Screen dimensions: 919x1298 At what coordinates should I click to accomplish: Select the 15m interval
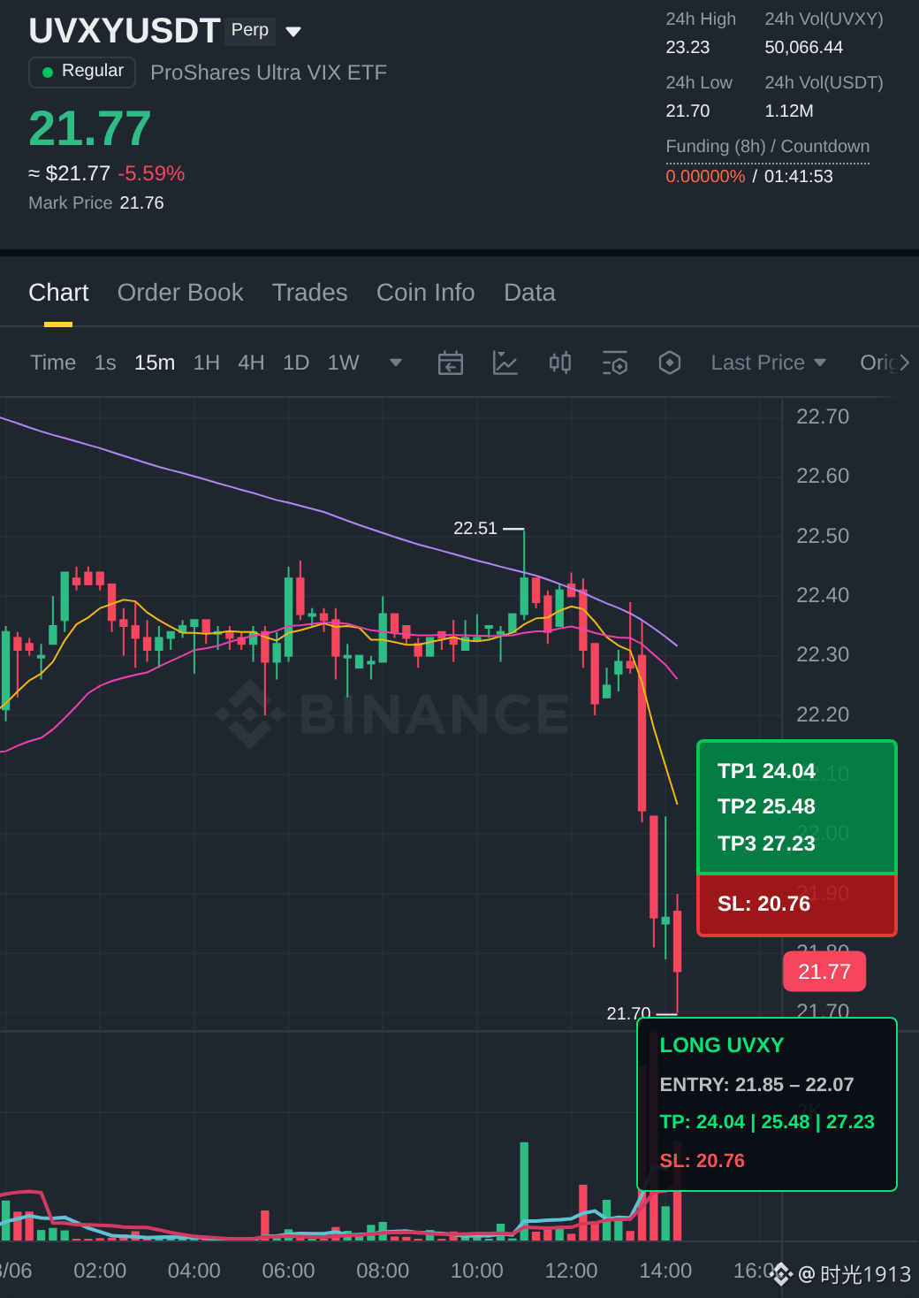pos(155,363)
